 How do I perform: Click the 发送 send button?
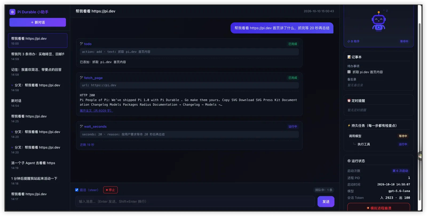[x=326, y=202]
